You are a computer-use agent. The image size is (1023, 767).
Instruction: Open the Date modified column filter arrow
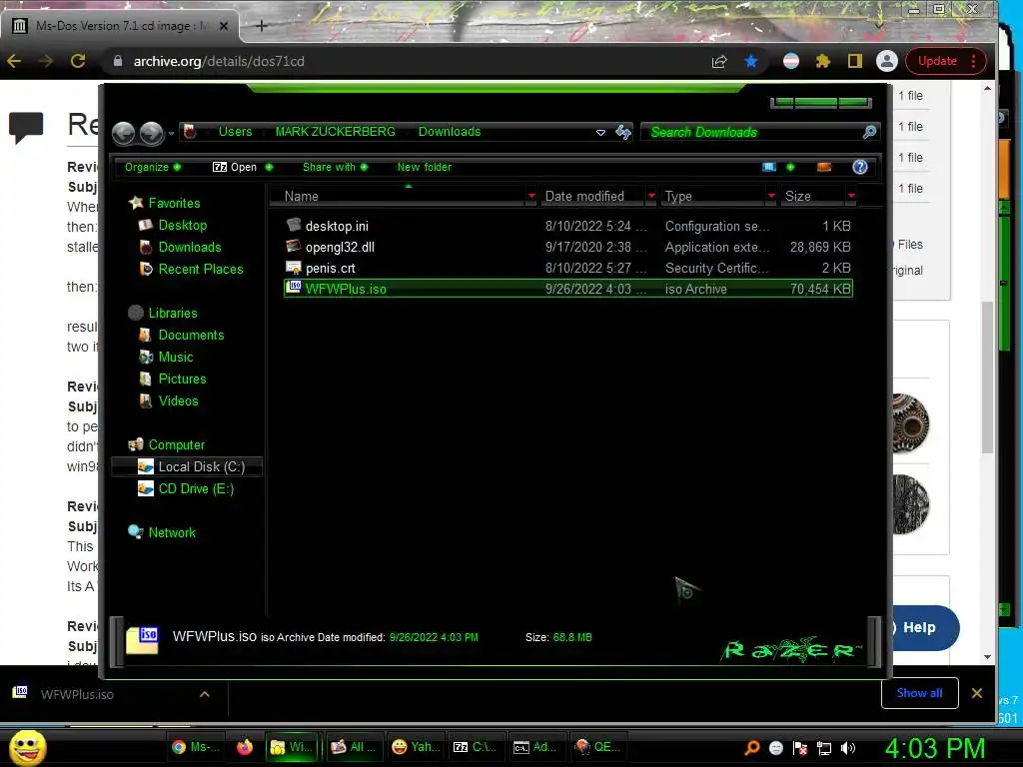pos(651,196)
